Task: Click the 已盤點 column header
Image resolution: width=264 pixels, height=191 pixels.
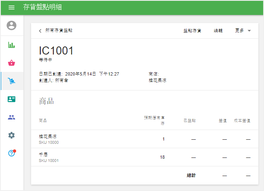Action: coord(189,121)
